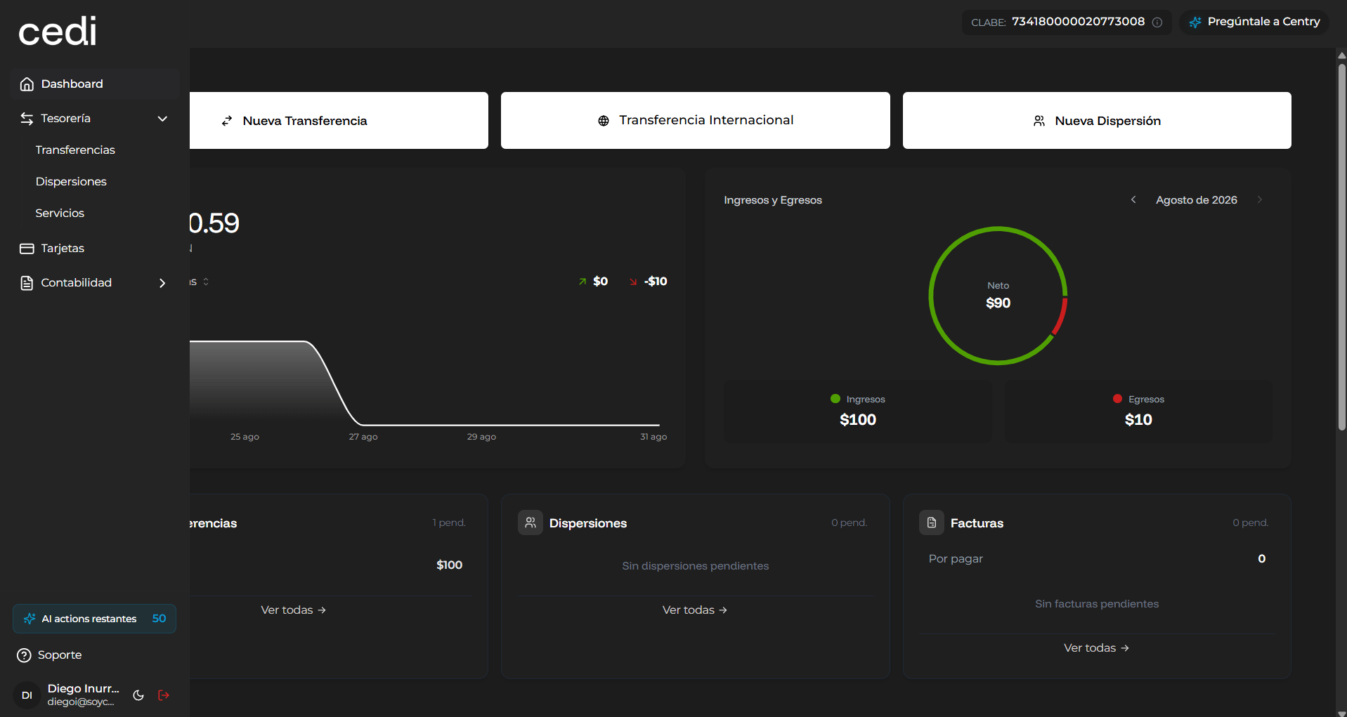The width and height of the screenshot is (1347, 717).
Task: Open Transferencias in sidebar
Action: point(75,150)
